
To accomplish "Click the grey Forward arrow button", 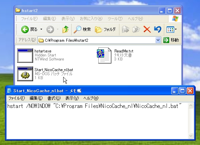I will click(50, 29).
